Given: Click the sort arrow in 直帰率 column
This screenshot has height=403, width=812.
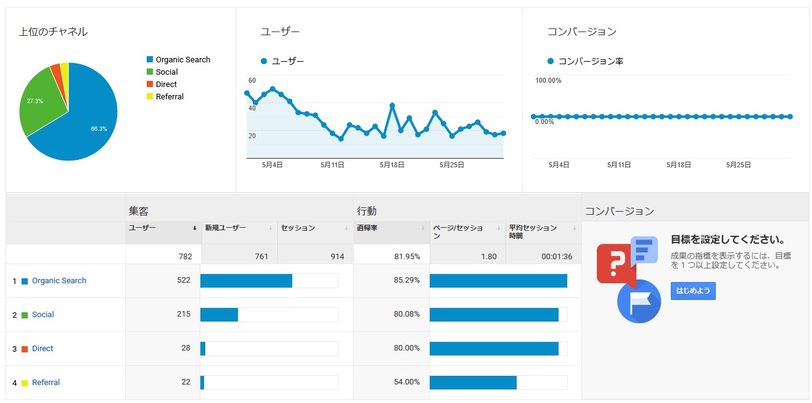Looking at the screenshot, I should pyautogui.click(x=423, y=228).
